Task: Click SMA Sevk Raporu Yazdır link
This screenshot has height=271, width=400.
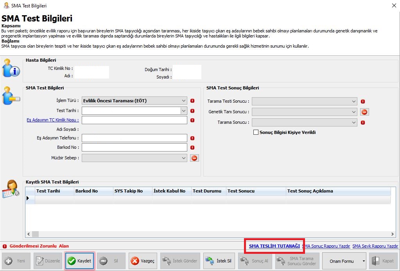Action: tap(375, 246)
